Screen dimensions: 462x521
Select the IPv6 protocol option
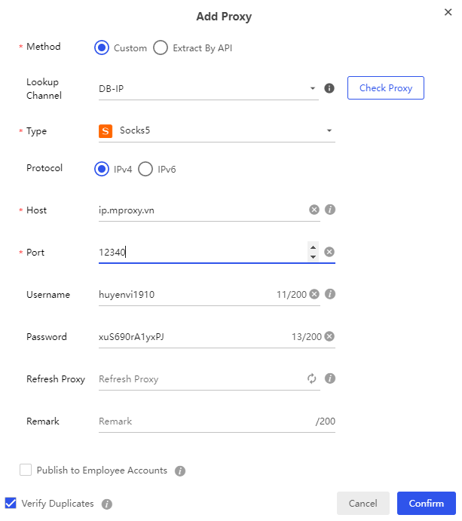[x=145, y=169]
